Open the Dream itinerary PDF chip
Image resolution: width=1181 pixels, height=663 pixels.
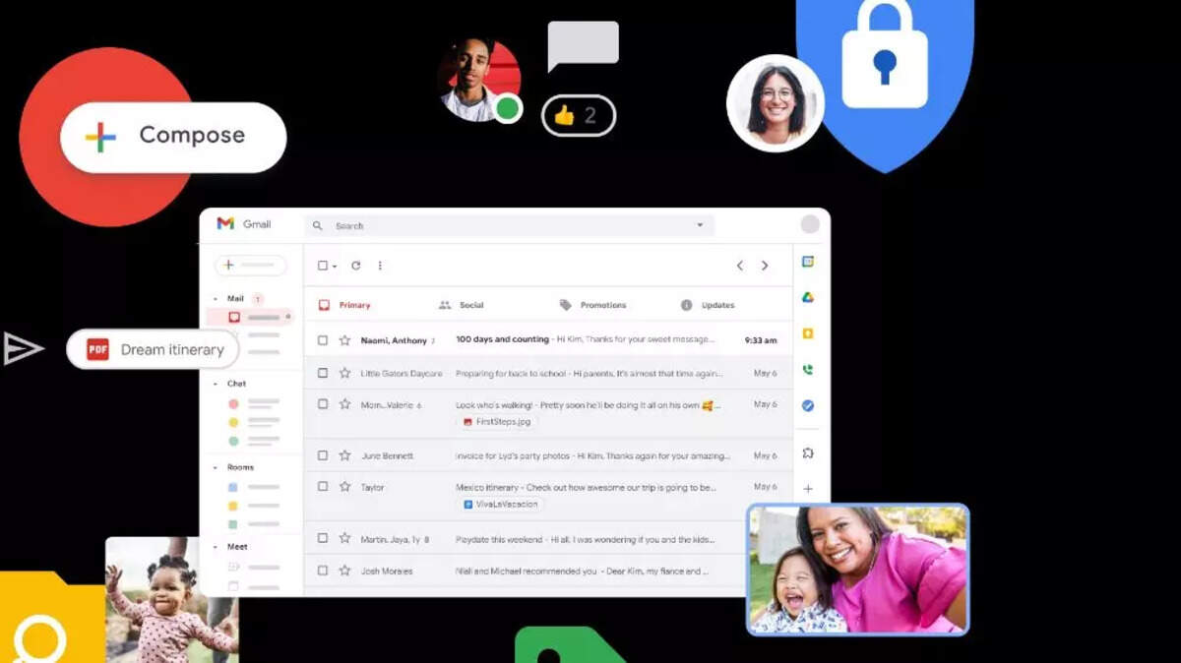point(153,349)
